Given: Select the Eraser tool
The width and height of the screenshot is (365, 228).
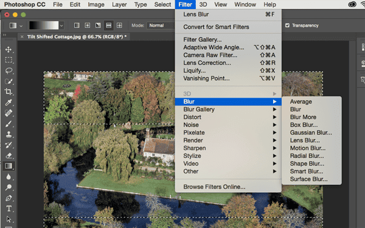Looking at the screenshot, I should 9,155.
